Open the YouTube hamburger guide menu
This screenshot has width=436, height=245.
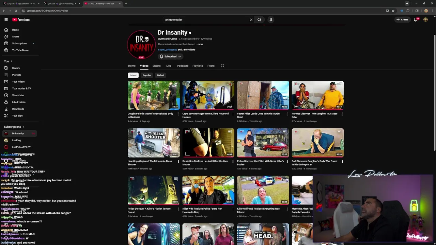(x=6, y=20)
